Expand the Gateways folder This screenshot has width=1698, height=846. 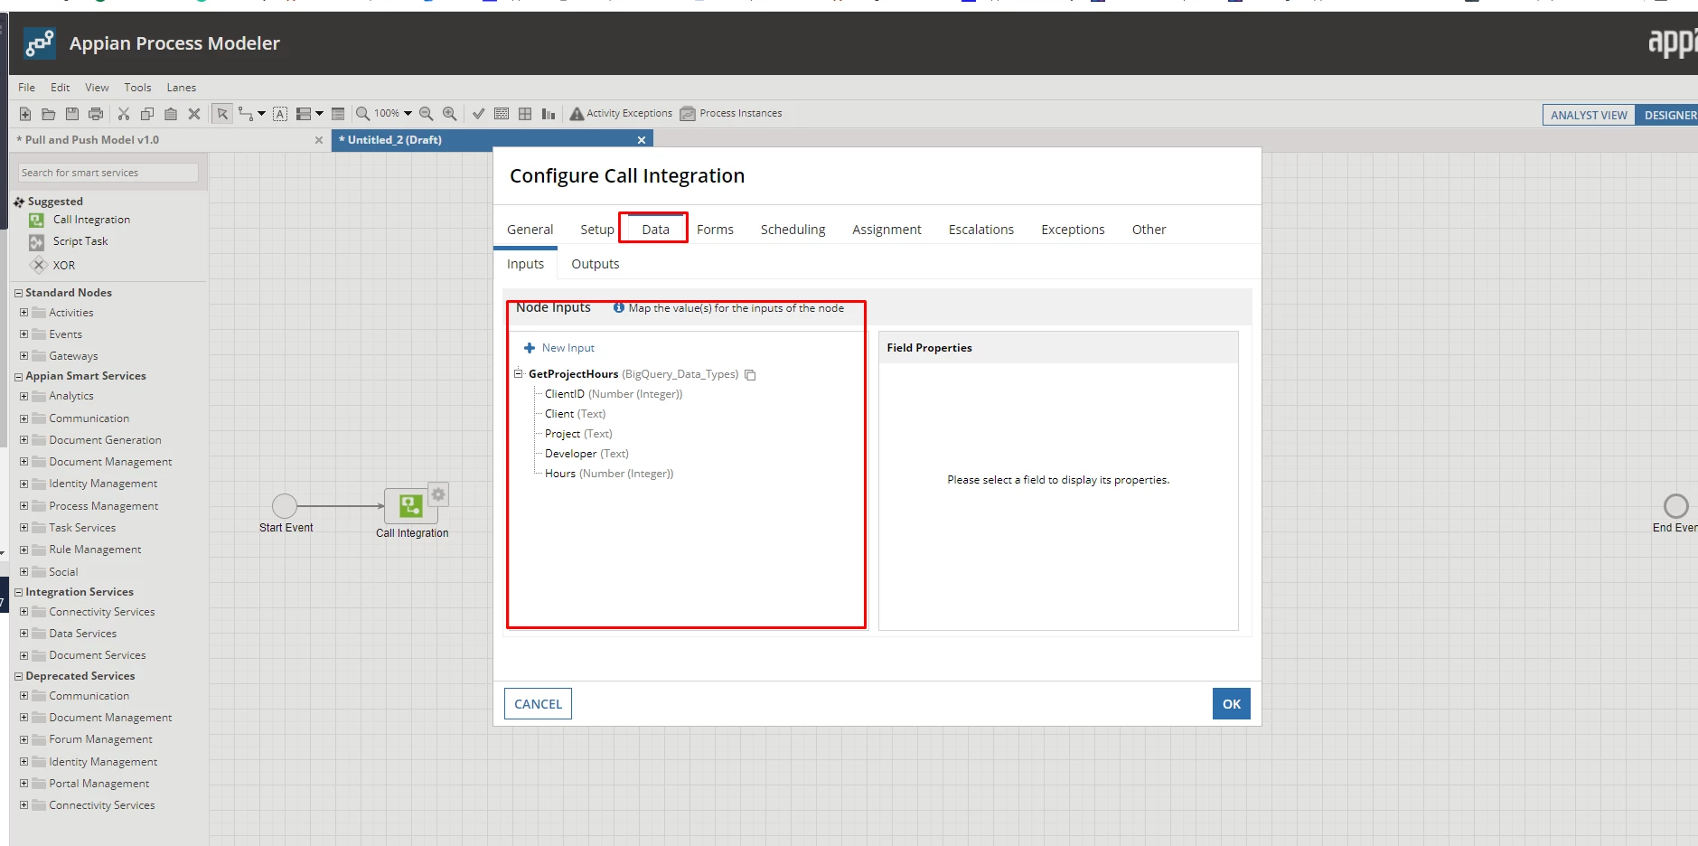(24, 356)
